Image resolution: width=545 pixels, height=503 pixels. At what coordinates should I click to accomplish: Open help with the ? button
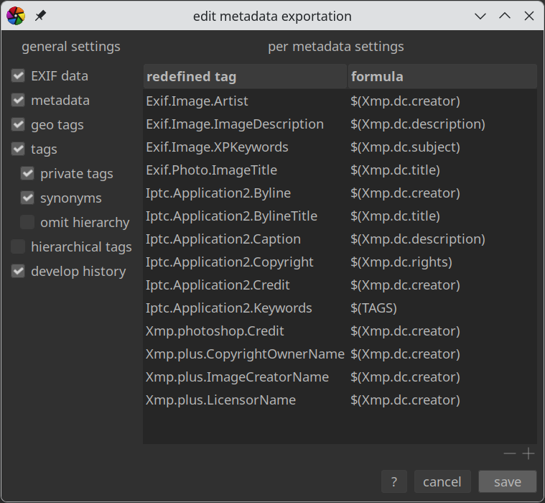click(x=393, y=481)
